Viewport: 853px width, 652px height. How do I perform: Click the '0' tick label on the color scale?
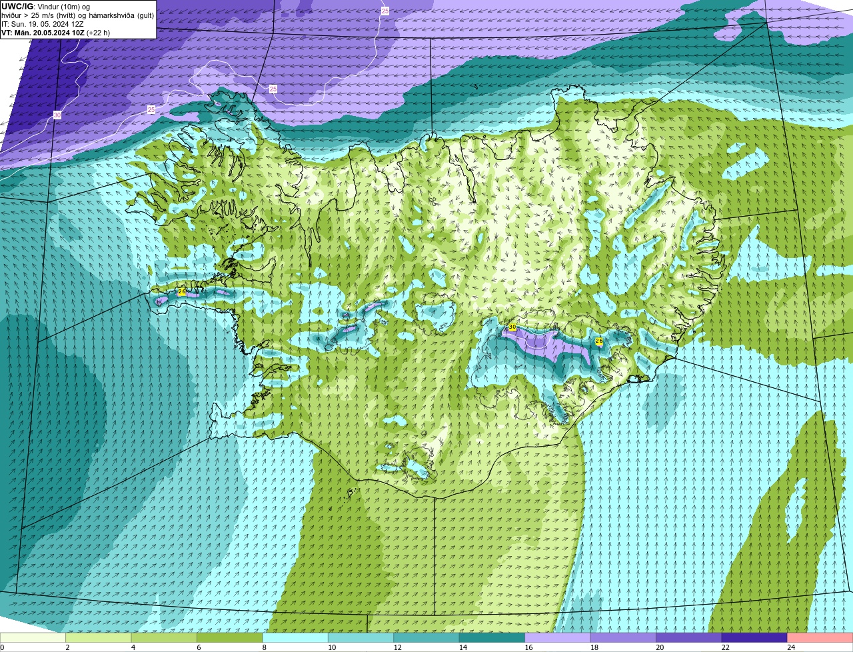2,647
